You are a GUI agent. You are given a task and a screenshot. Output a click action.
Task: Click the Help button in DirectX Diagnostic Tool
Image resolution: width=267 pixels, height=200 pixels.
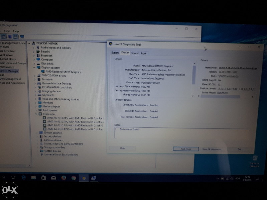pyautogui.click(x=122, y=148)
